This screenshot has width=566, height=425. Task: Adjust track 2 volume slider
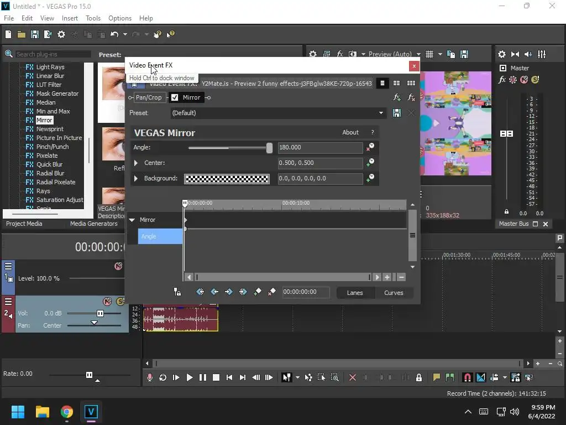(101, 313)
